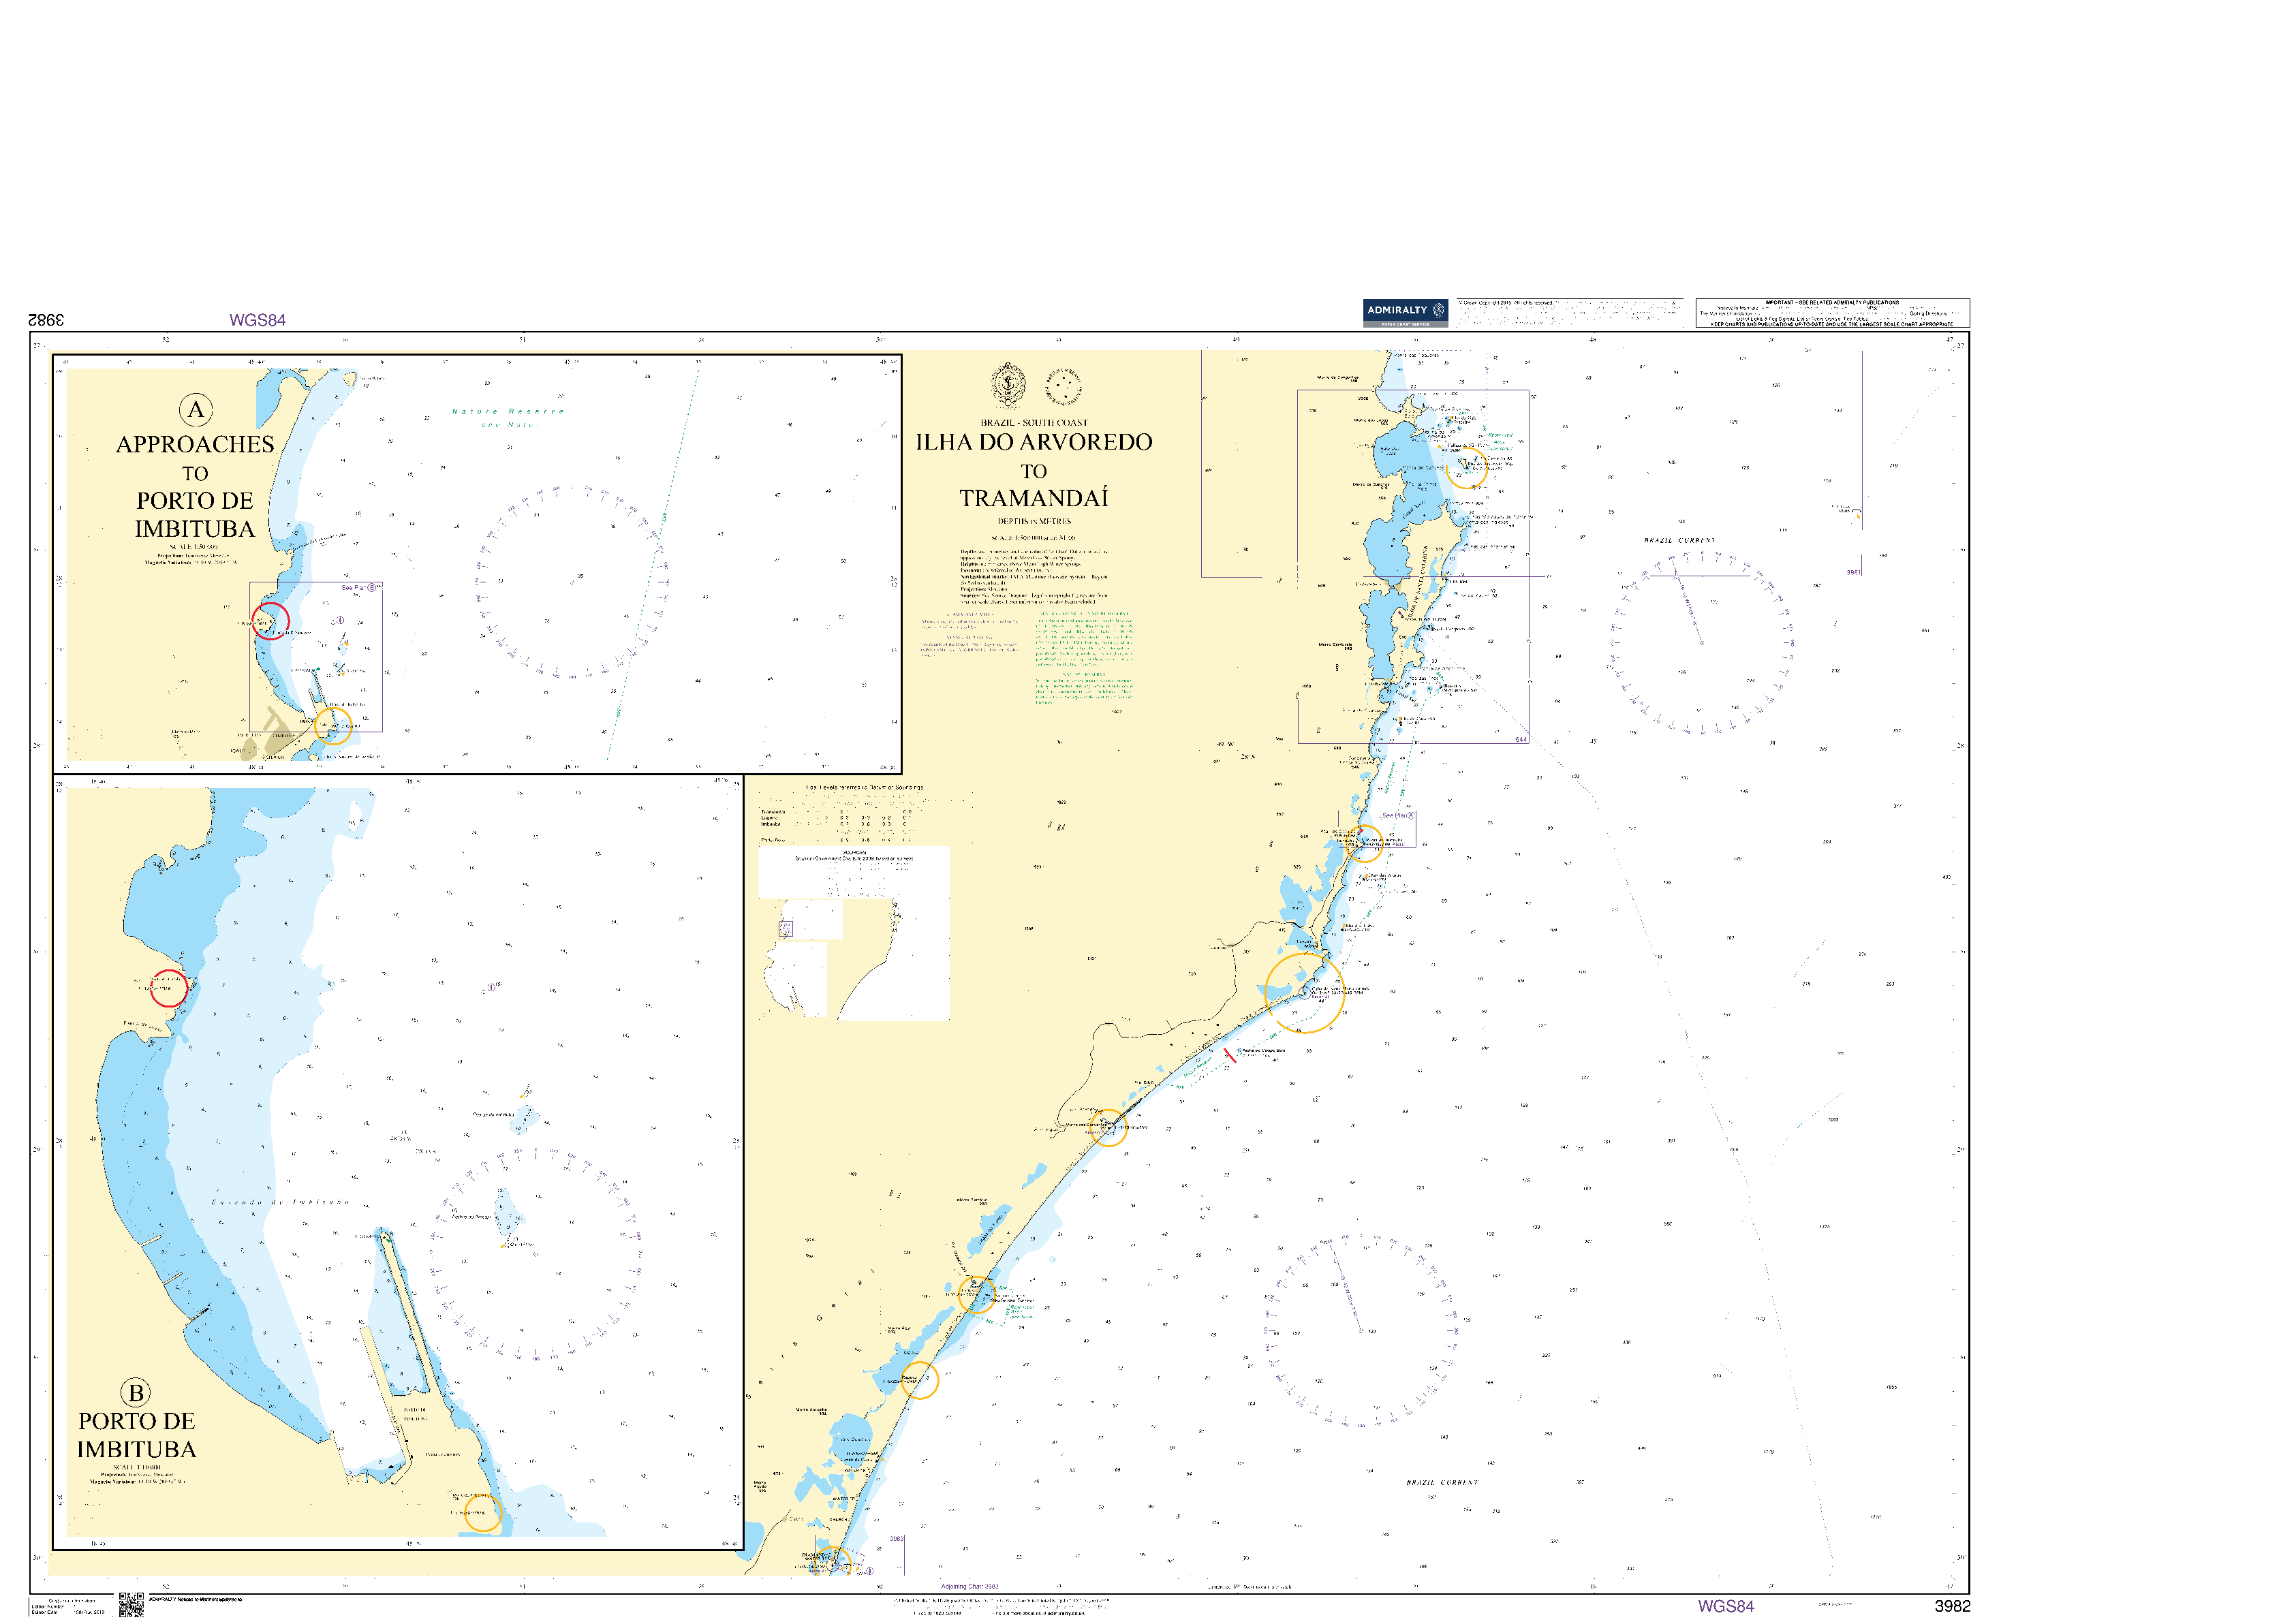Click the red circle in plan A
The width and height of the screenshot is (2296, 1624).
tap(270, 622)
